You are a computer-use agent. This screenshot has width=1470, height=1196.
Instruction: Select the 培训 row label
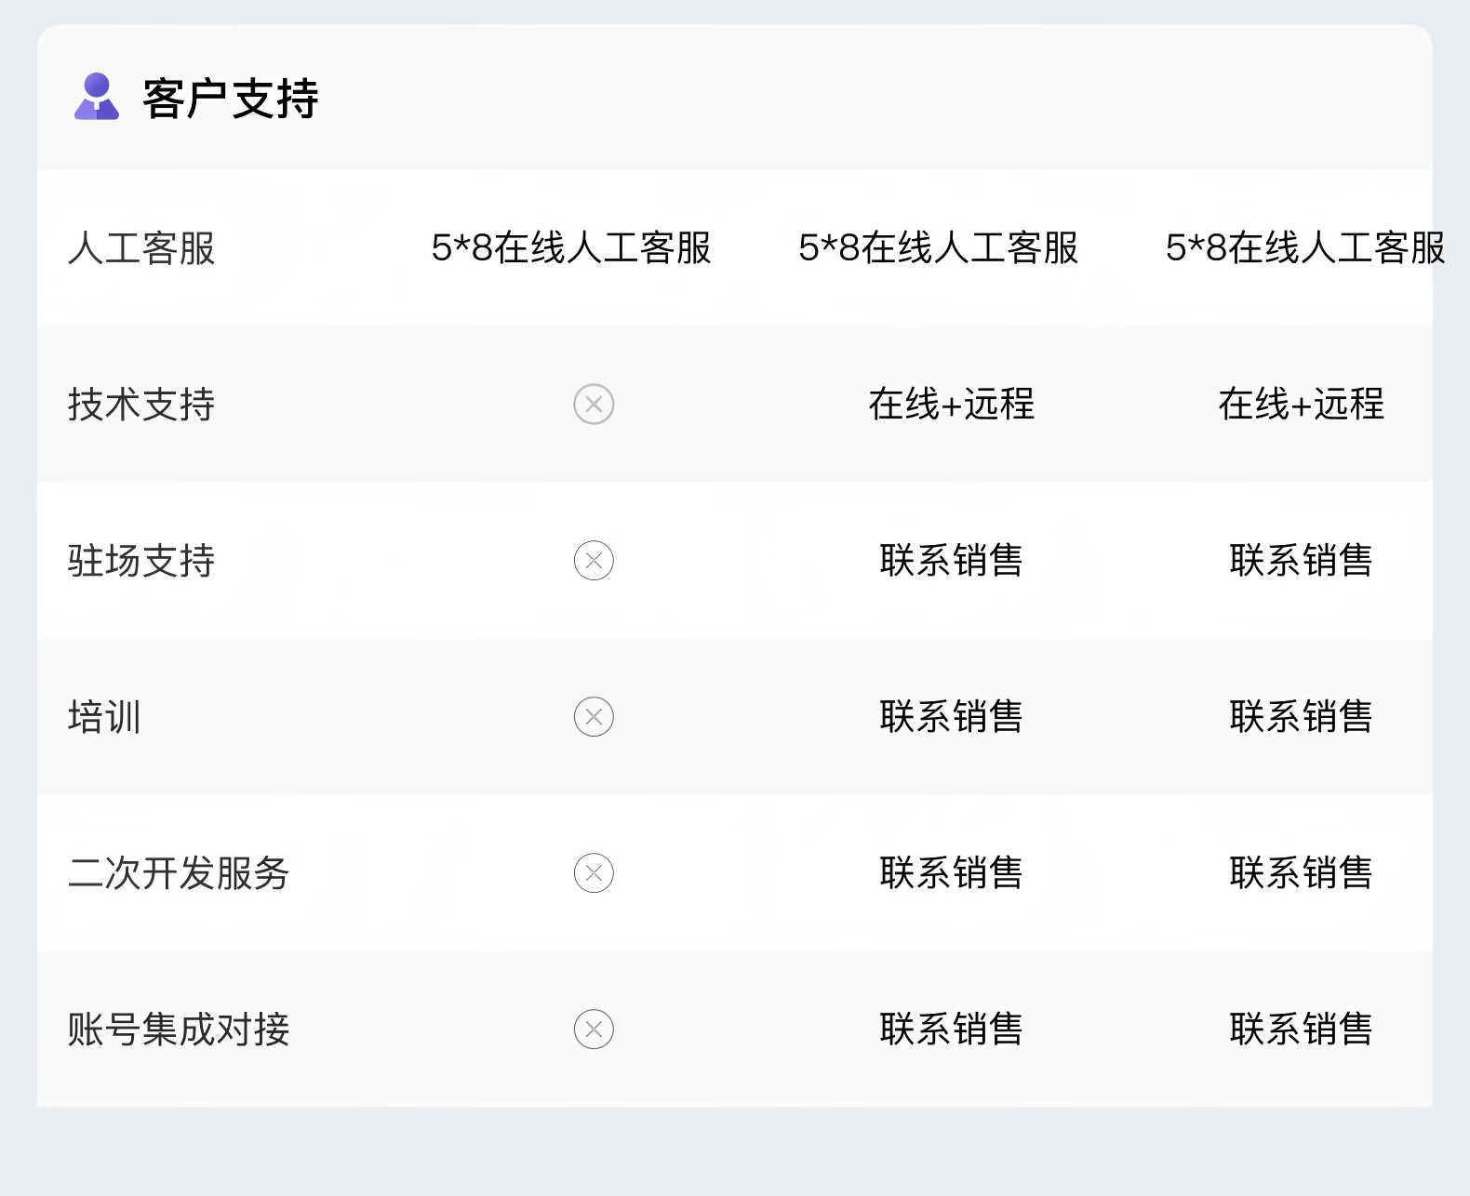pos(104,717)
